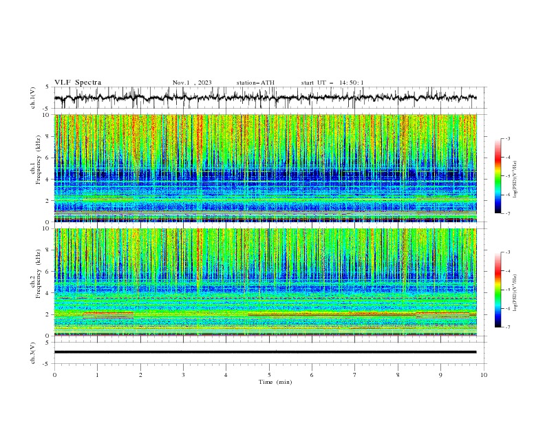Click inside the ch.1 spectrogram panel

(266, 168)
